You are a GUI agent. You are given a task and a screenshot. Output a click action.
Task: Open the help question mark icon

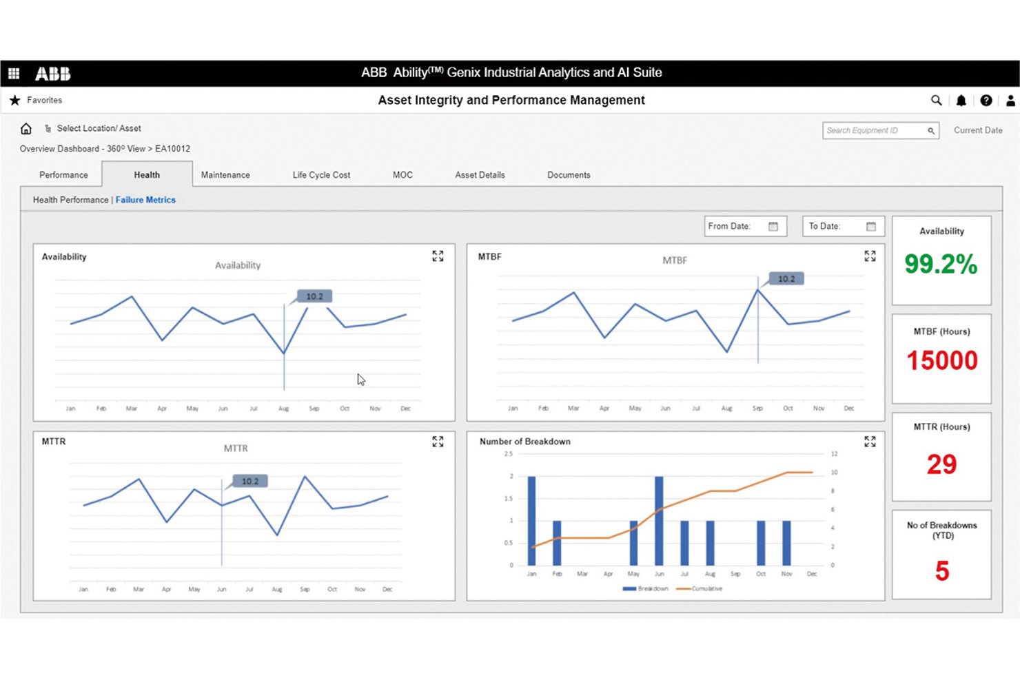coord(986,101)
